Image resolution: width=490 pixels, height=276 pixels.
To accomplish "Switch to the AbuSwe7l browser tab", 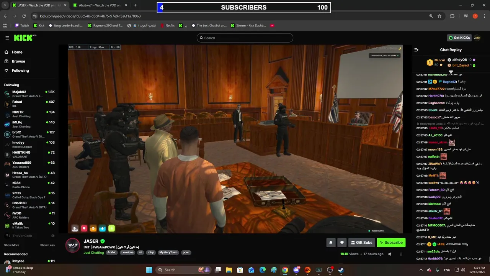I will coord(100,5).
